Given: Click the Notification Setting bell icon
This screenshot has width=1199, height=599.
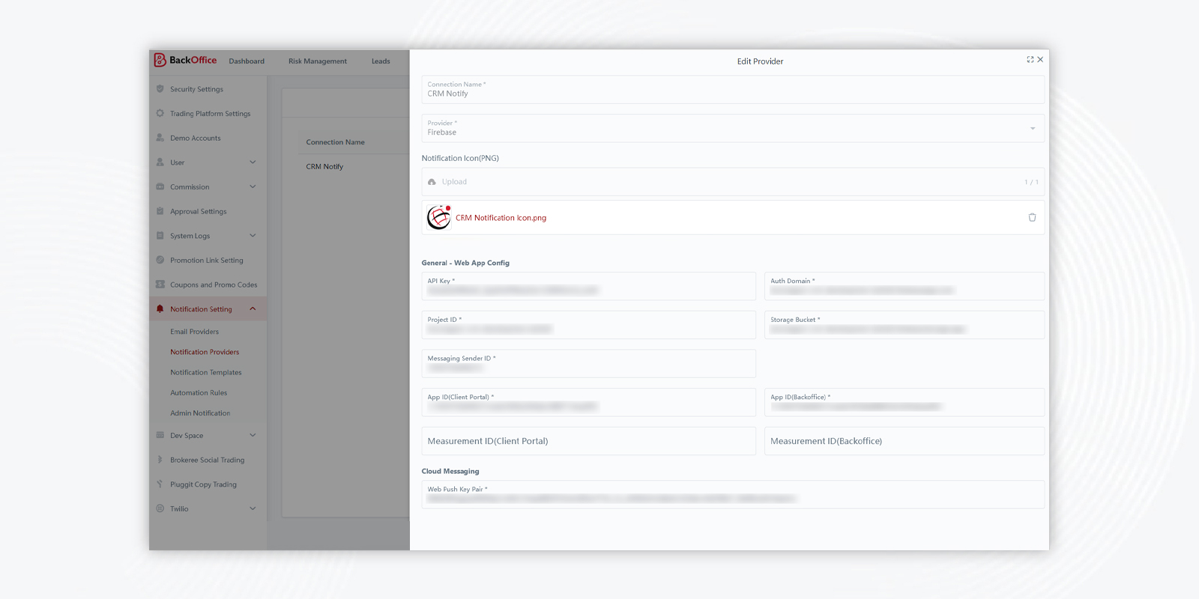Looking at the screenshot, I should click(x=160, y=308).
